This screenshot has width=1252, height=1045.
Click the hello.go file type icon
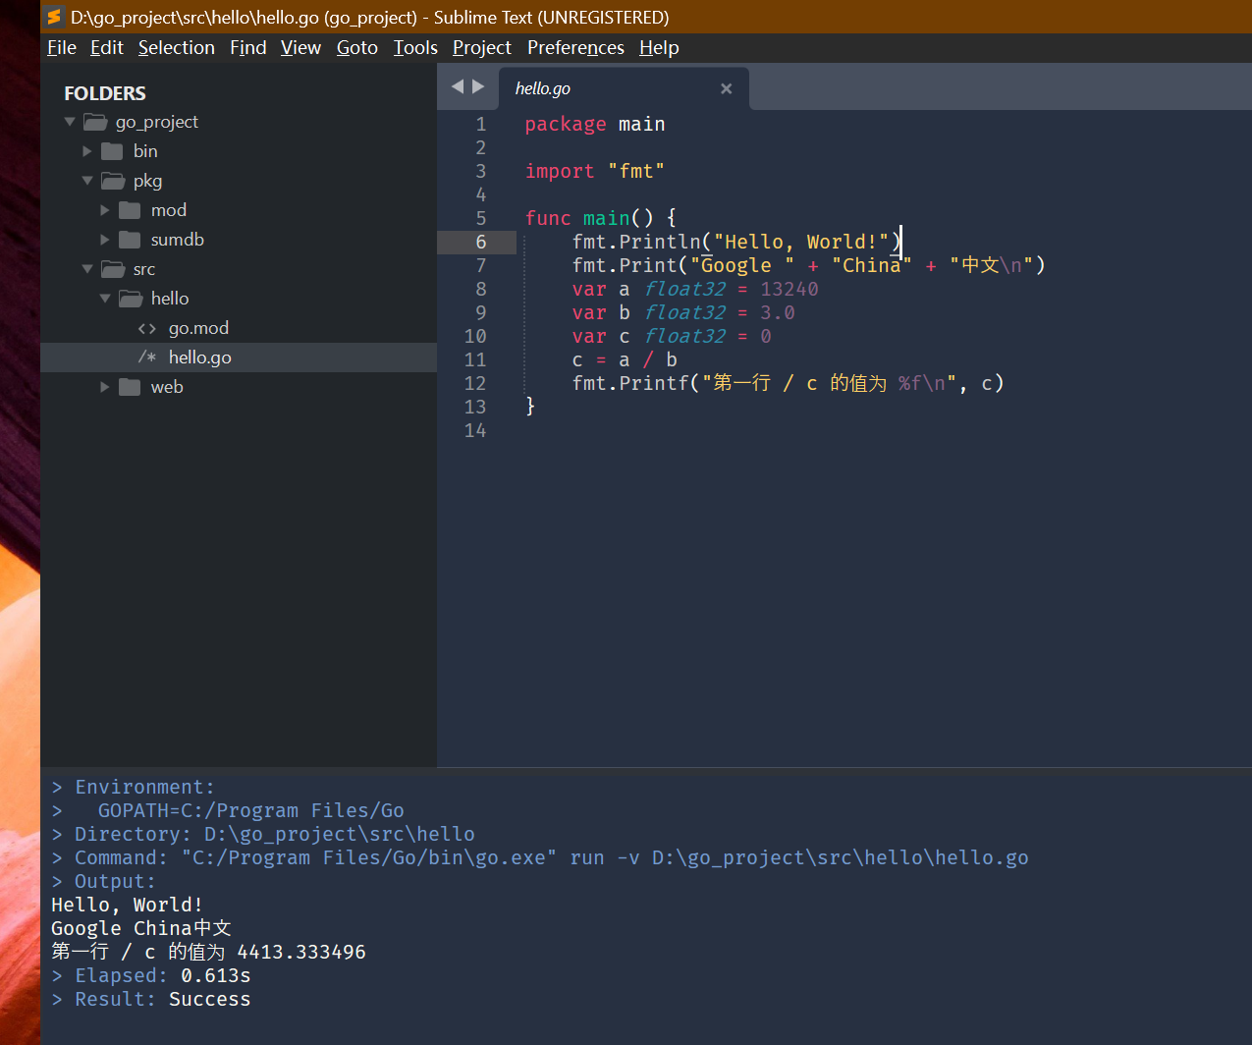coord(147,357)
